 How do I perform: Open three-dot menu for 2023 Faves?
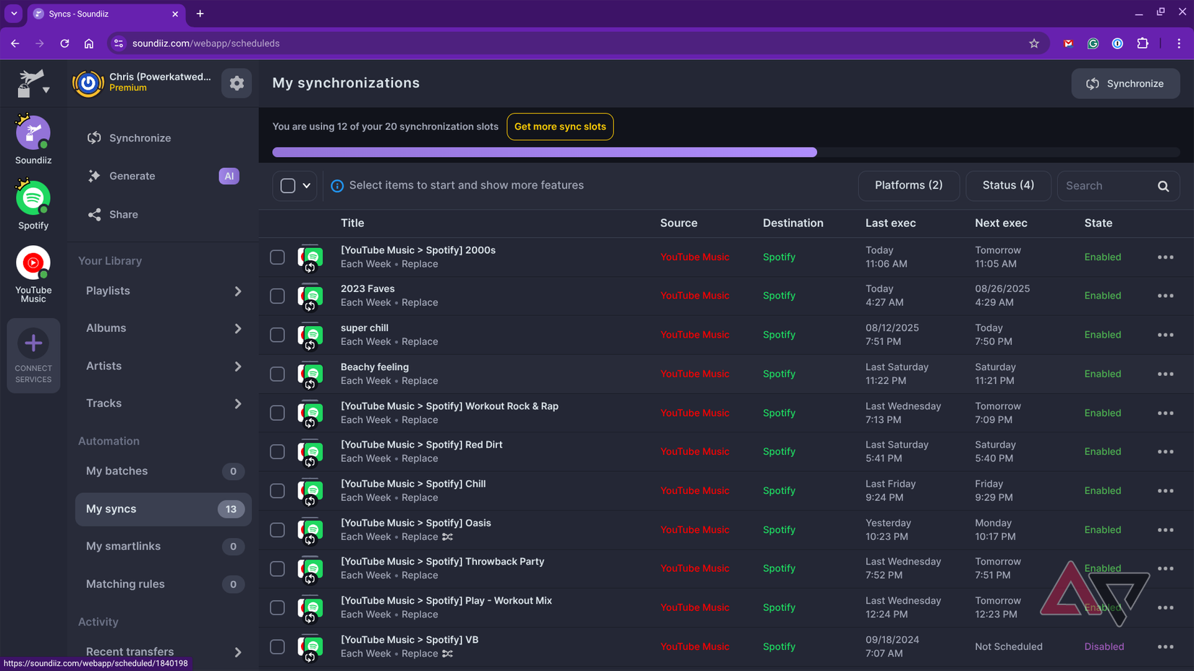coord(1165,296)
